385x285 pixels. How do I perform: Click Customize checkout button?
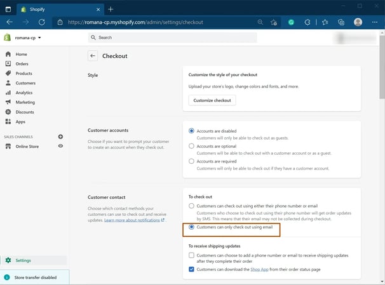[212, 100]
